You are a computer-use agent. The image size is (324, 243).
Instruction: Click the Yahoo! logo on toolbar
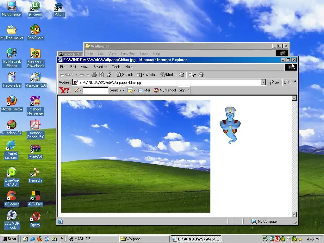click(64, 90)
